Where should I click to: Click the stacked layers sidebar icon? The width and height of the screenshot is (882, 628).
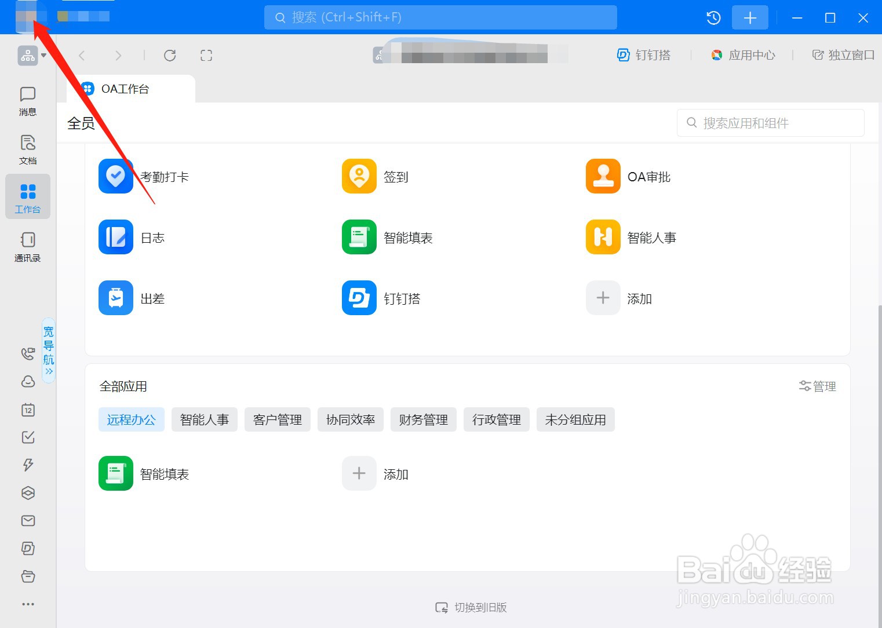coord(28,493)
